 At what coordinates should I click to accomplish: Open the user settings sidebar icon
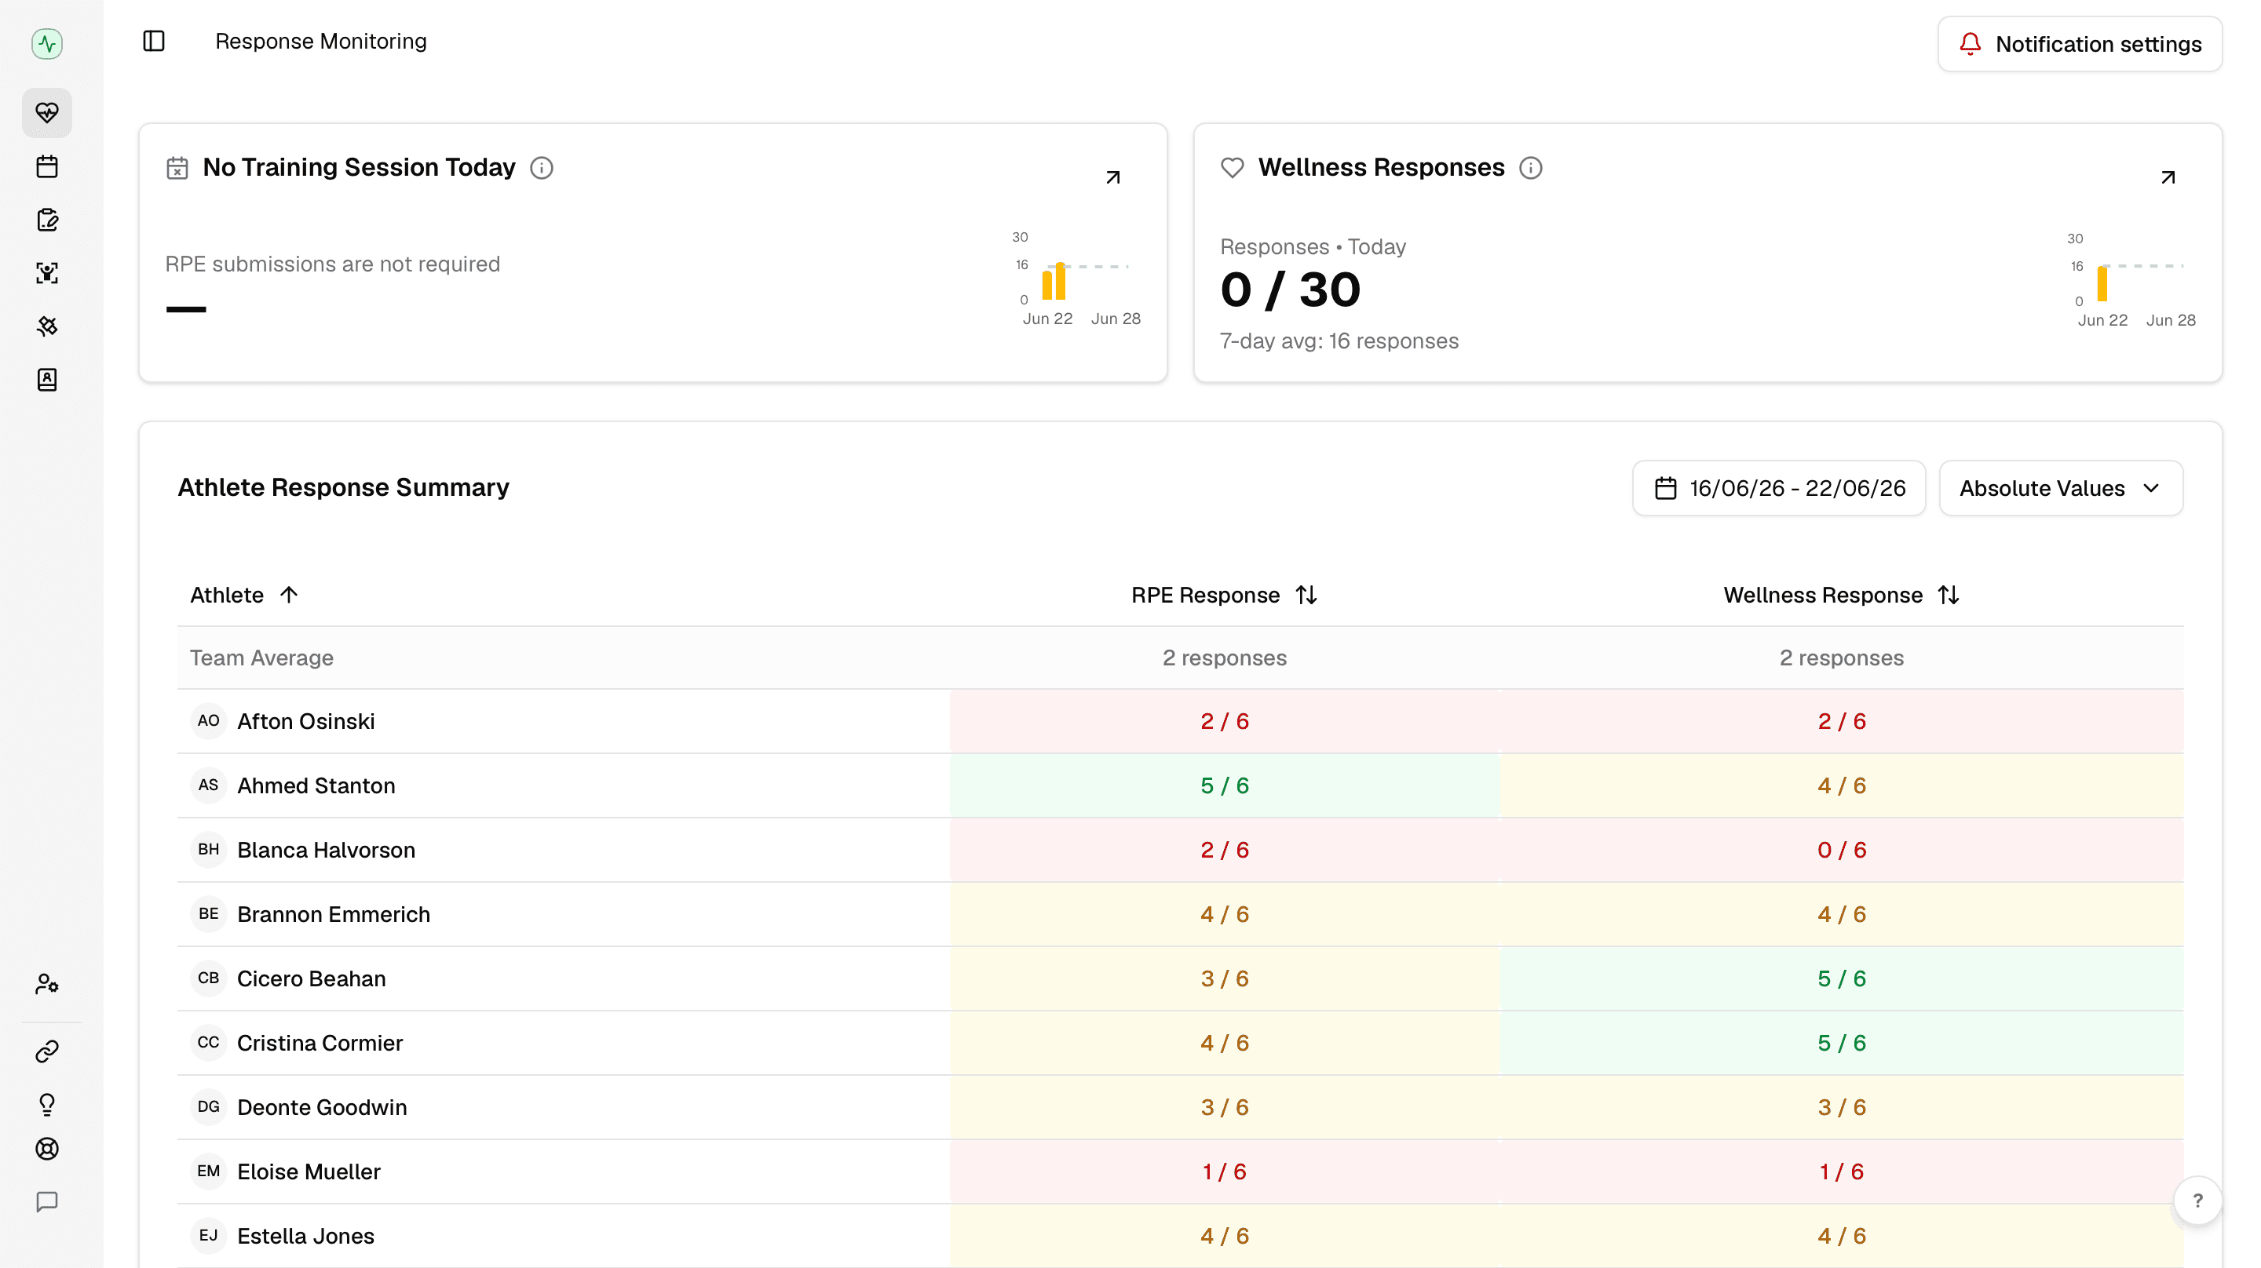[46, 985]
